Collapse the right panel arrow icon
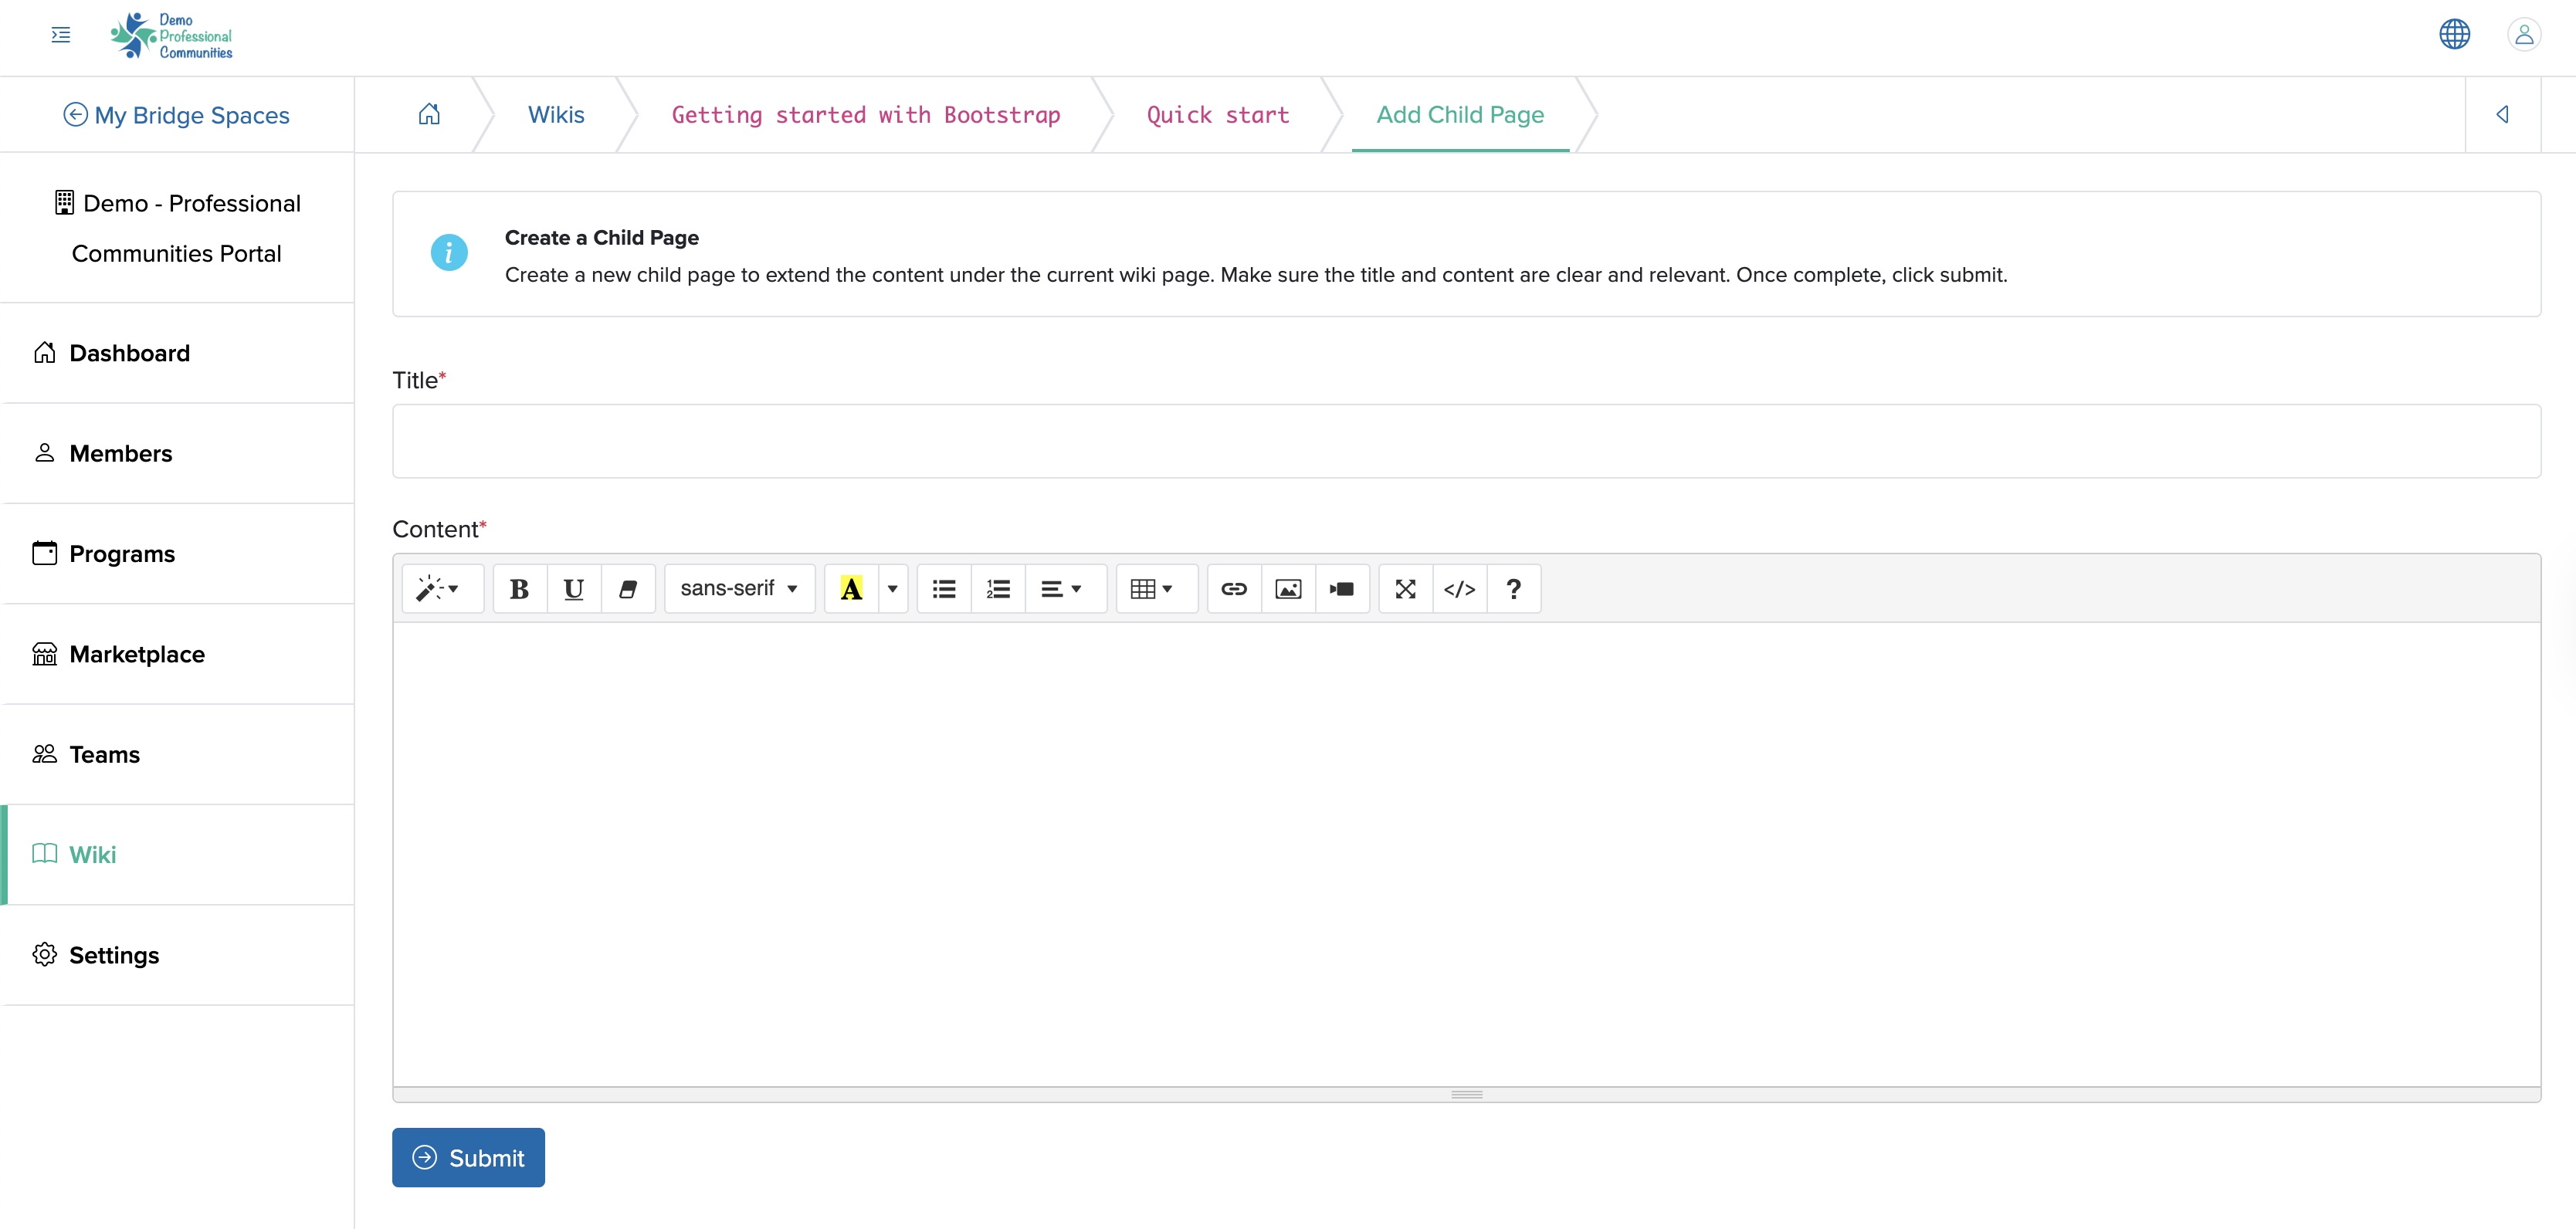The height and width of the screenshot is (1229, 2576). [2502, 114]
